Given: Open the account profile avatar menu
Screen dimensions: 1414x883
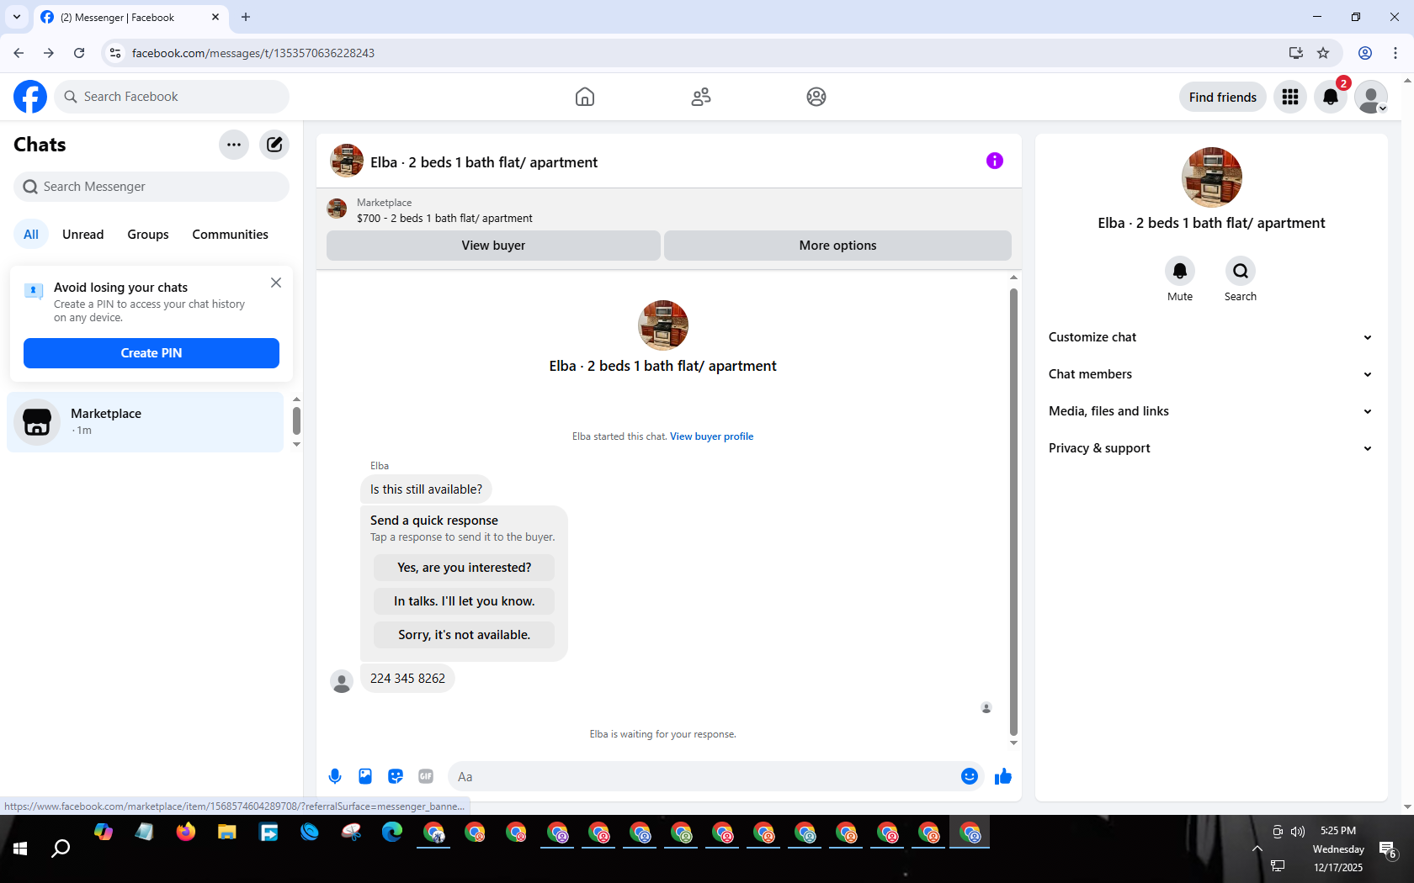Looking at the screenshot, I should (x=1371, y=97).
